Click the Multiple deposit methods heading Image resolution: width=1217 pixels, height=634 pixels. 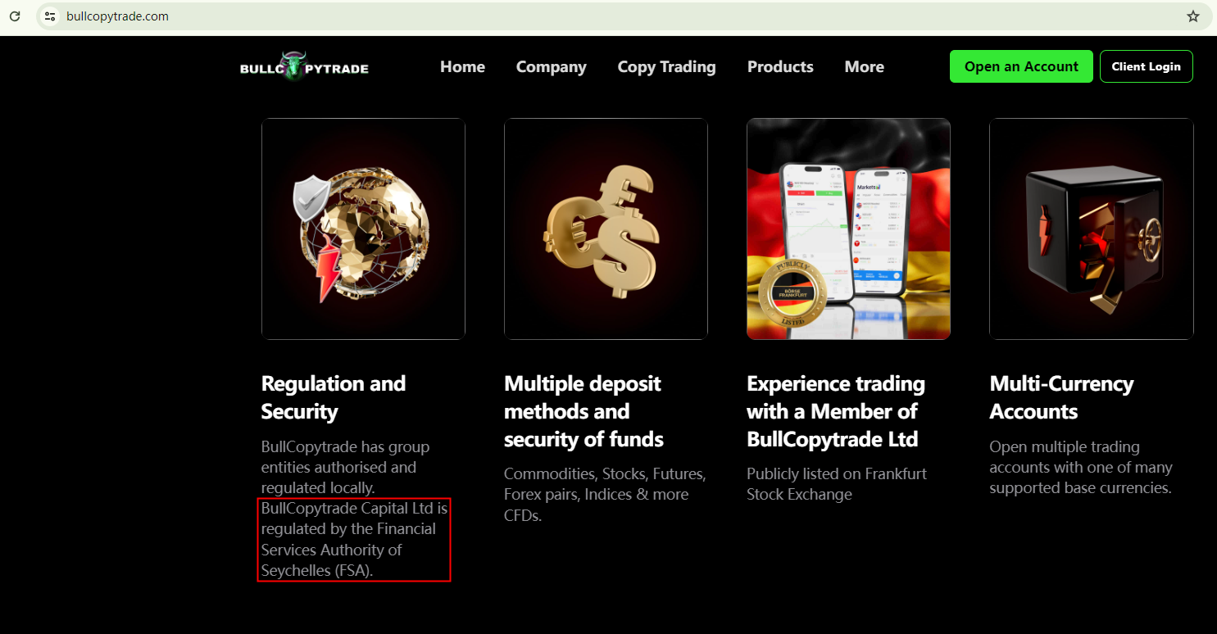pos(584,411)
